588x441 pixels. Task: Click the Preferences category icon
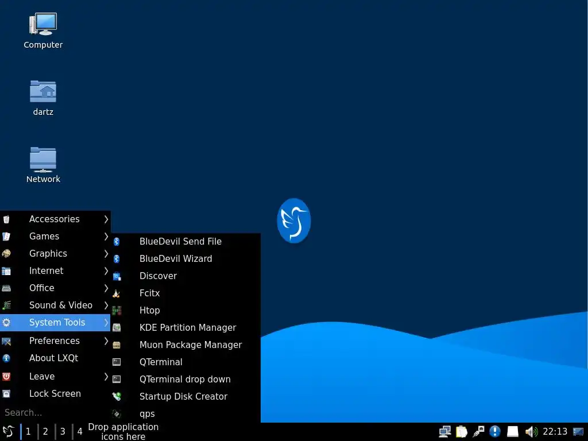(6, 341)
